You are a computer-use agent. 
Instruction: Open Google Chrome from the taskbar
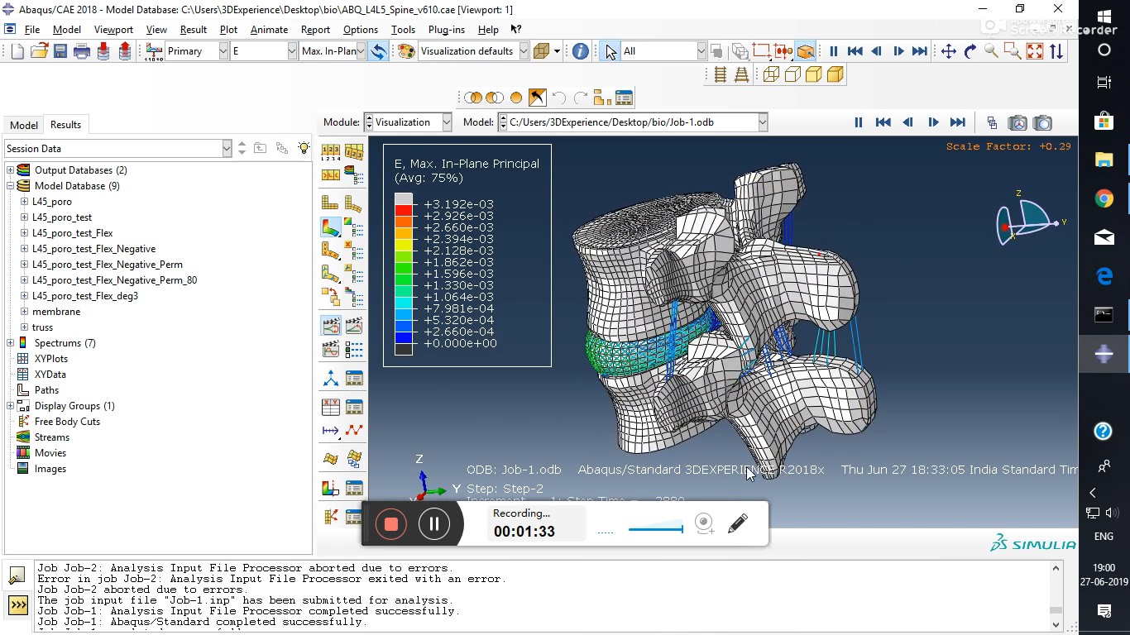pyautogui.click(x=1104, y=198)
